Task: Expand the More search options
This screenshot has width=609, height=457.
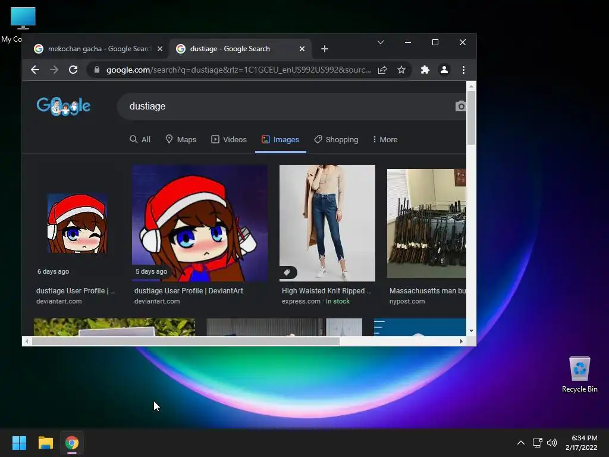Action: pos(385,139)
